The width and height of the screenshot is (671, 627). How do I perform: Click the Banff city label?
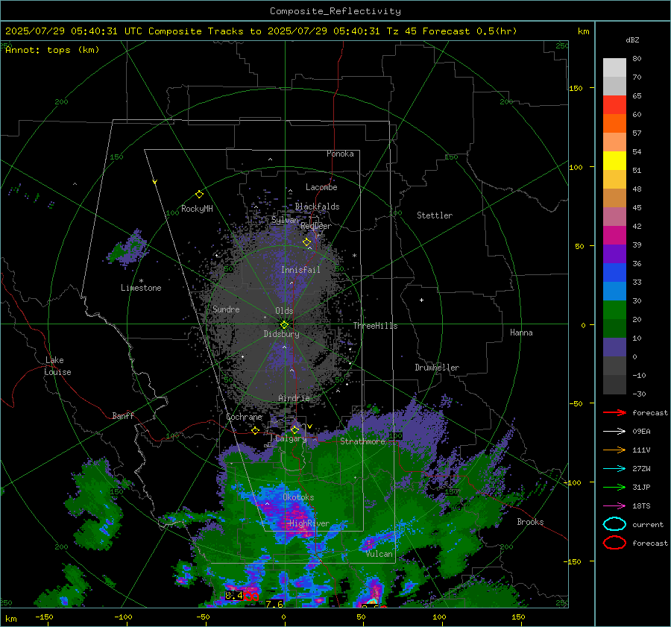pos(123,416)
